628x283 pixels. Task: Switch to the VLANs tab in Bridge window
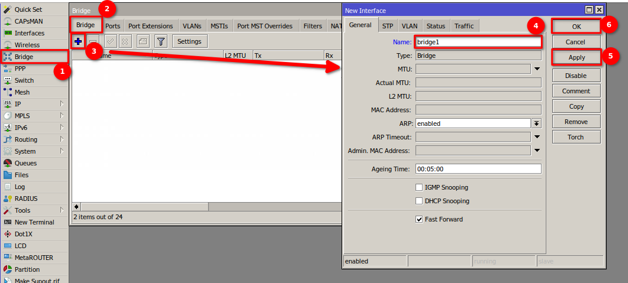click(192, 26)
